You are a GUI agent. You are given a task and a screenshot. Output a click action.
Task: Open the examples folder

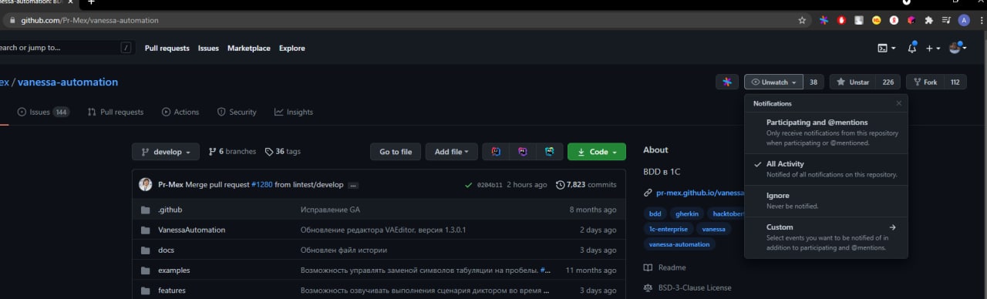pos(173,270)
